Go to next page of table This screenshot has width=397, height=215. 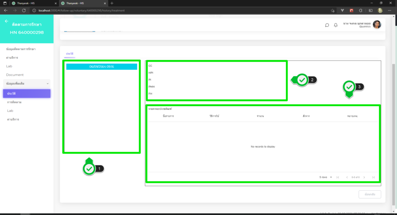(364, 177)
